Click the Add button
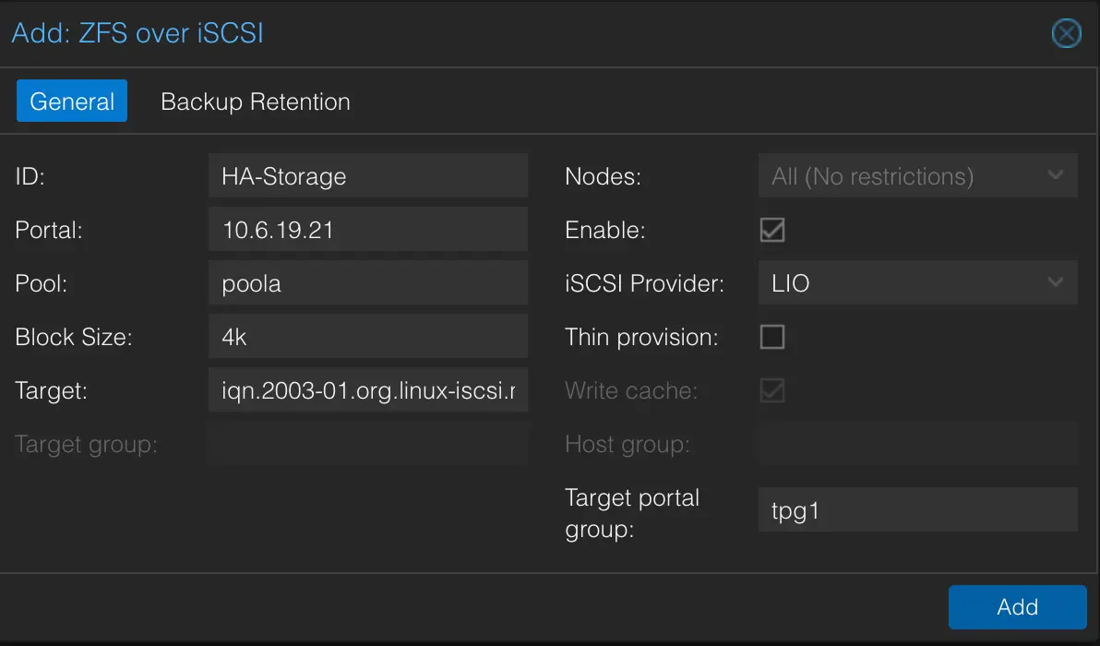Screen dimensions: 1100x646 [x=1017, y=607]
